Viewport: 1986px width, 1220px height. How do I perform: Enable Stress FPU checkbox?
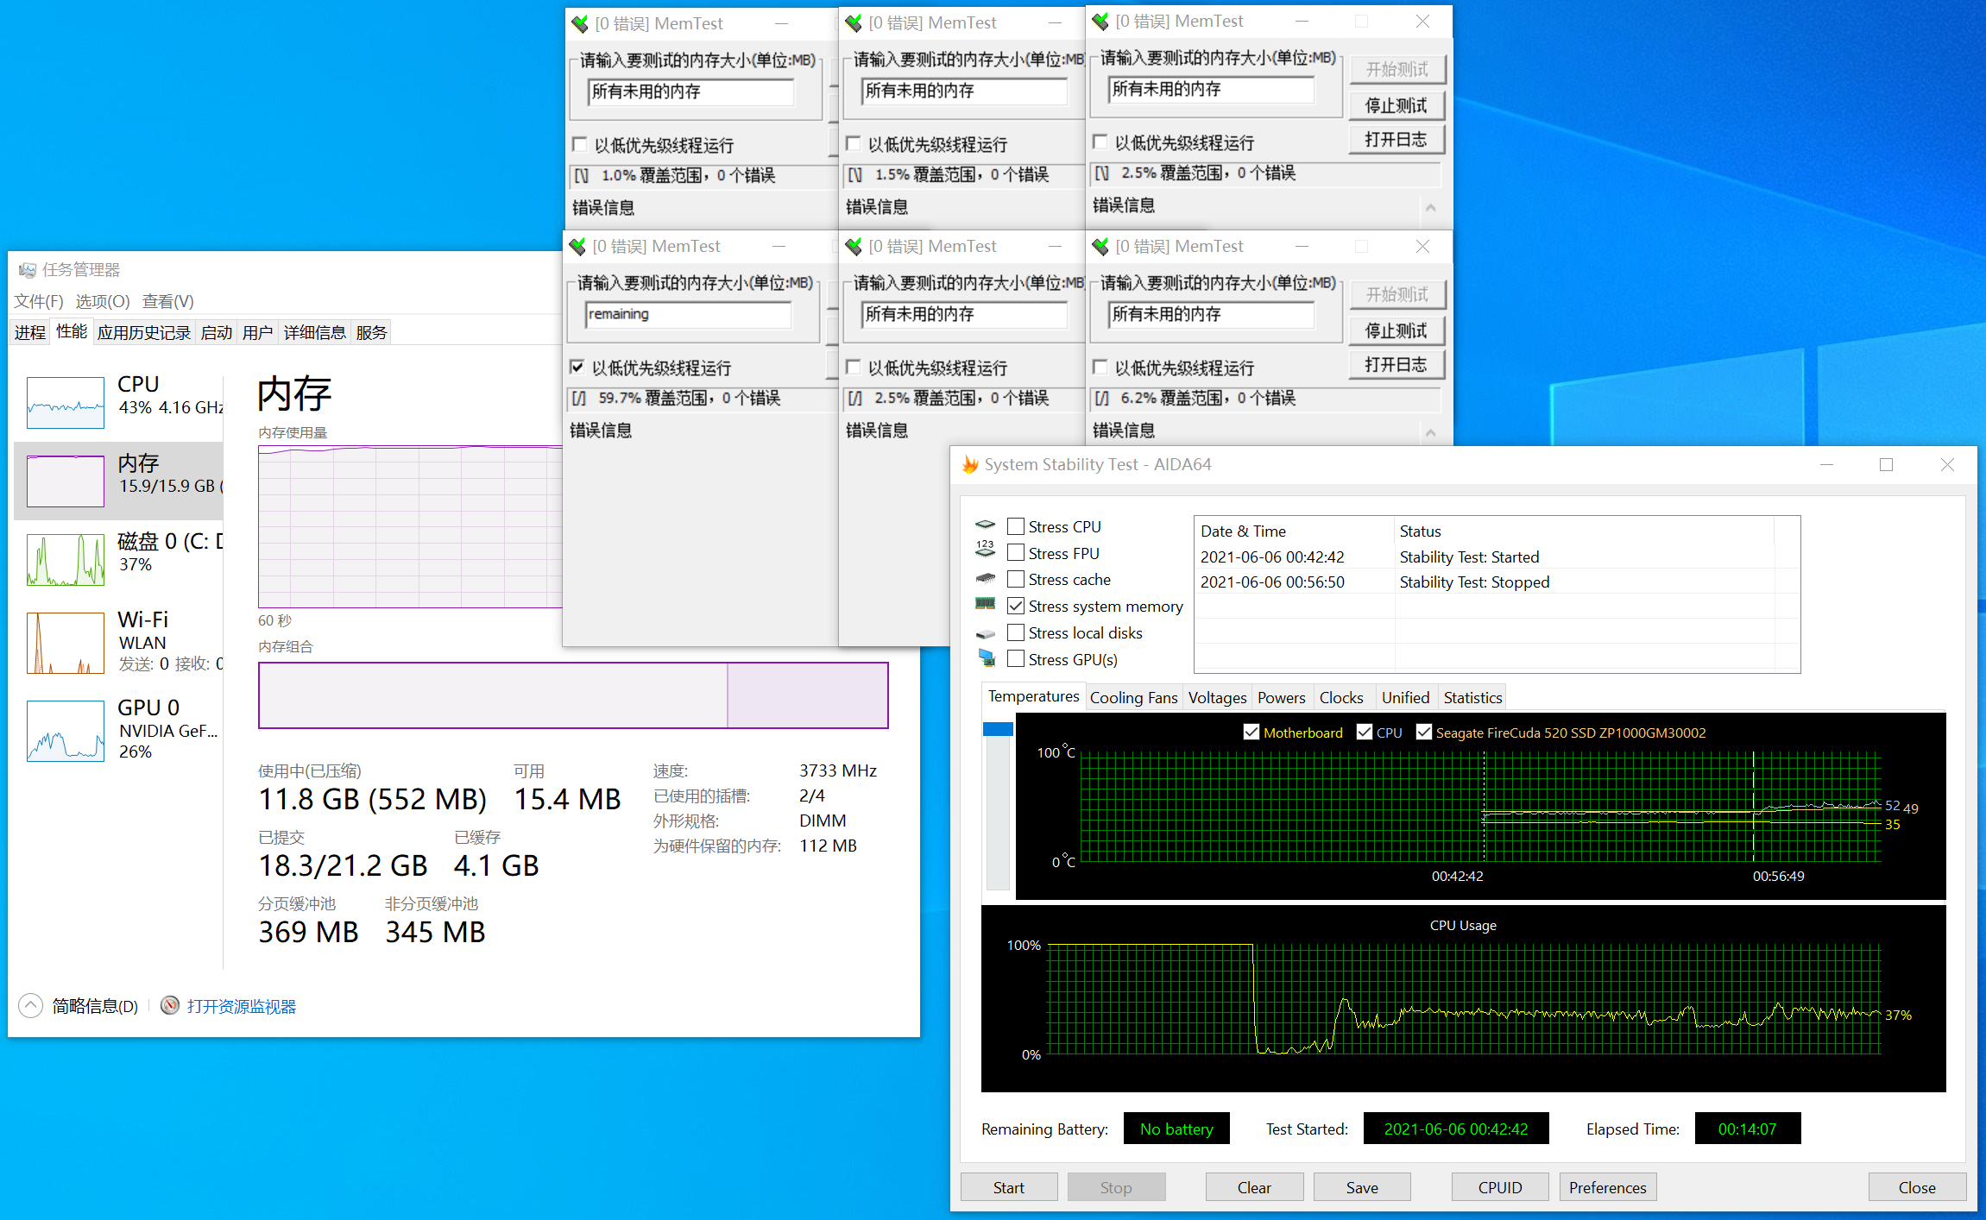pos(1016,553)
